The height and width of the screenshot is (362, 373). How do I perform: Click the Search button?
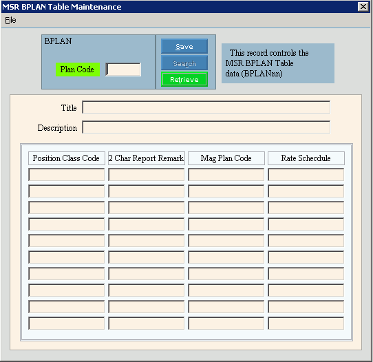[x=184, y=63]
